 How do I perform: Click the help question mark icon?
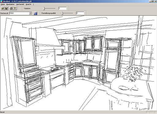15,8
